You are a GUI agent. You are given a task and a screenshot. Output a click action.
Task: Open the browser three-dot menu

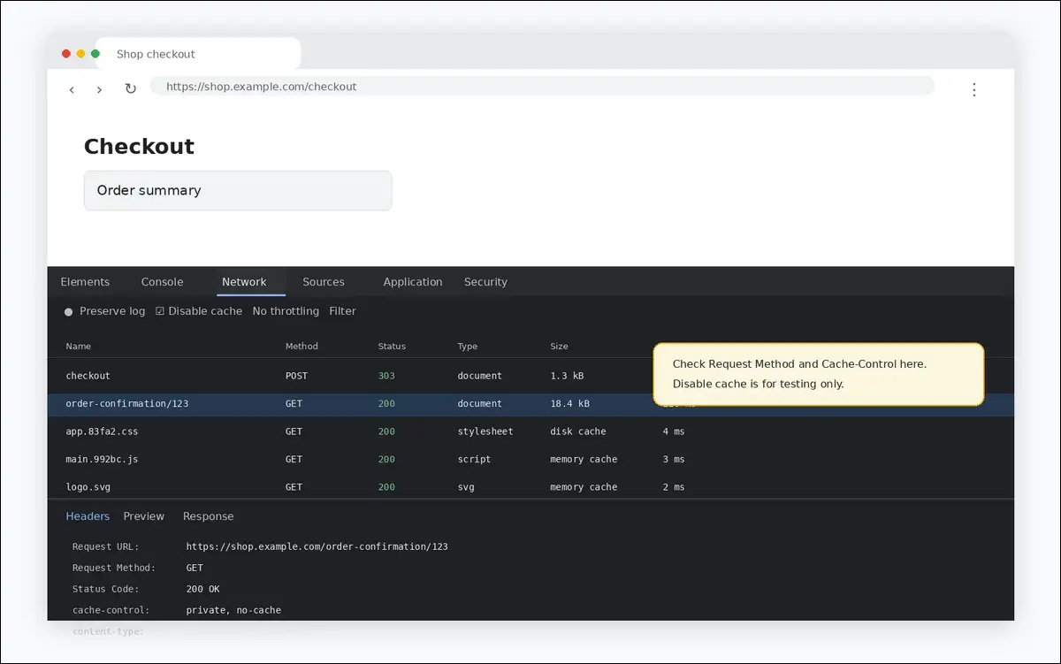tap(973, 89)
